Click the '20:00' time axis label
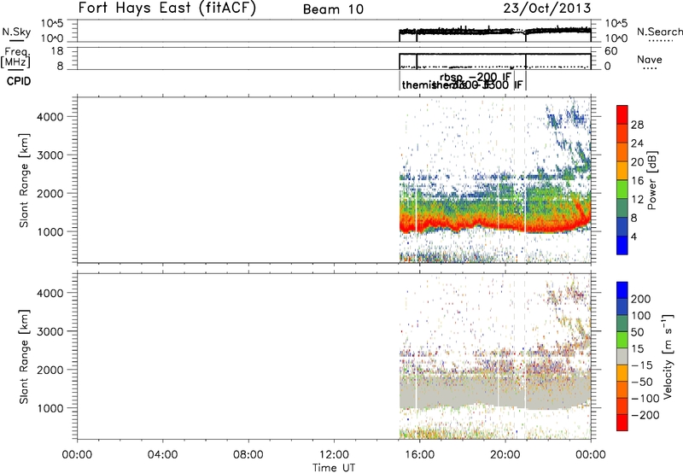The height and width of the screenshot is (473, 683). pyautogui.click(x=505, y=455)
